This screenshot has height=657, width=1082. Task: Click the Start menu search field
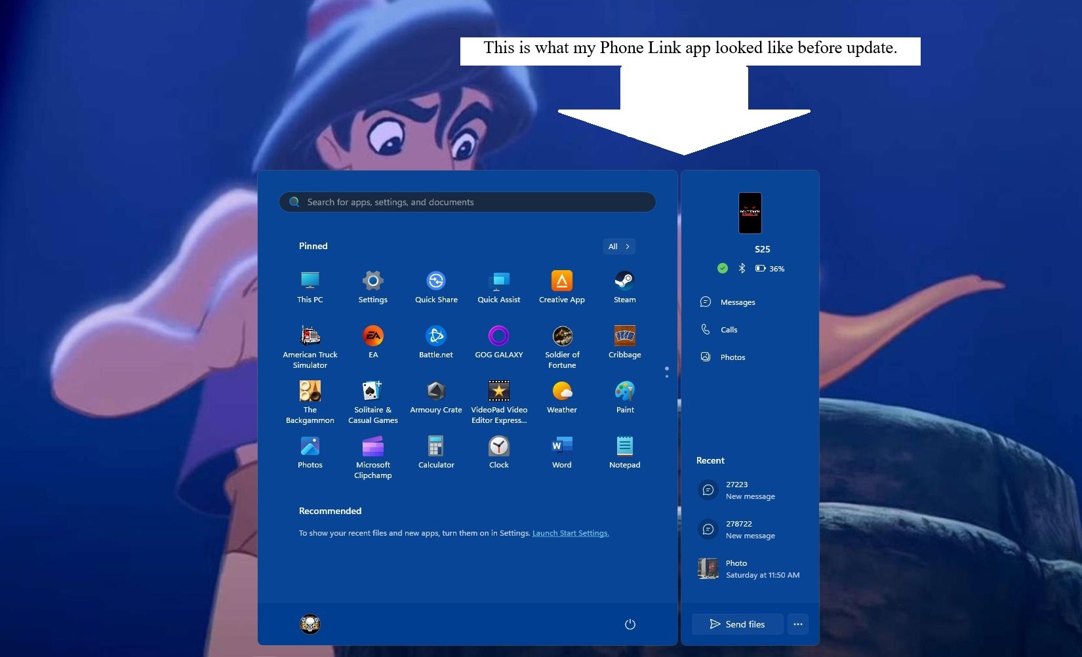click(x=468, y=202)
